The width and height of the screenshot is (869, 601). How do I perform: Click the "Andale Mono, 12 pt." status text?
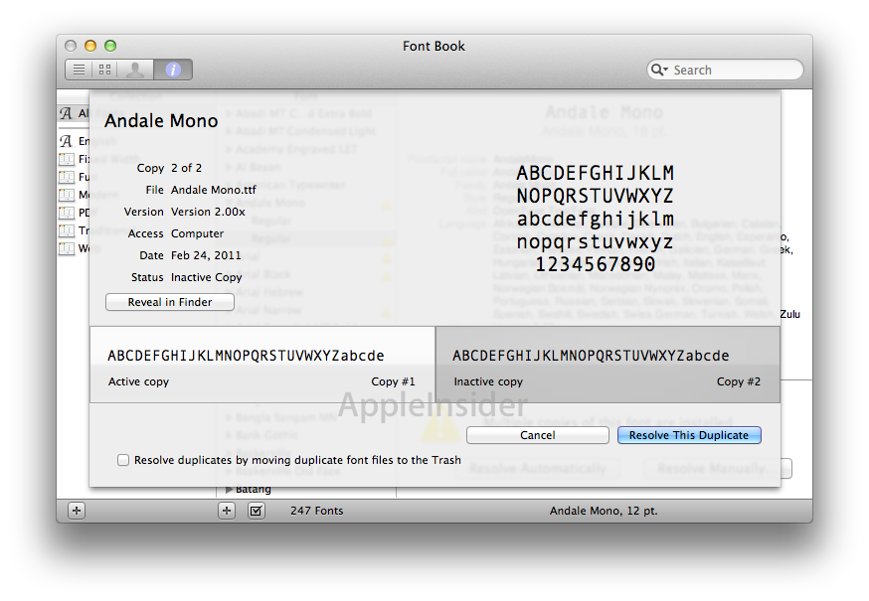(604, 511)
